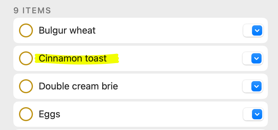Click white popup field left of Bulgur wheat's chevron

(x=247, y=30)
